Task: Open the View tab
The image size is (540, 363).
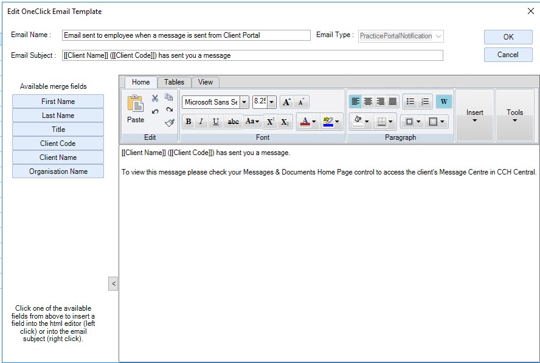Action: 206,82
